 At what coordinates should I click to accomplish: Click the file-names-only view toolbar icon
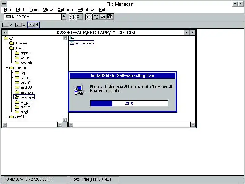click(x=73, y=17)
